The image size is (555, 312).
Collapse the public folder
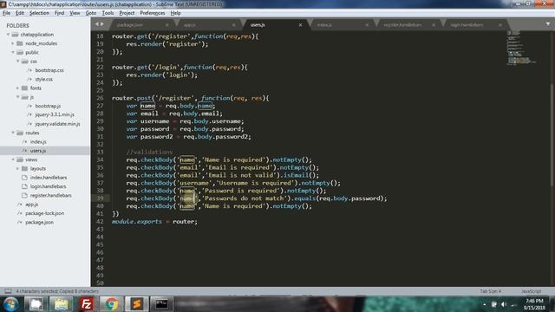pyautogui.click(x=13, y=52)
